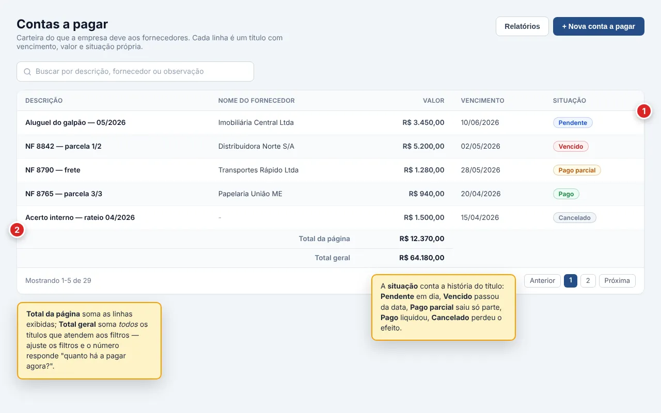661x413 pixels.
Task: Select supplier Transportes Rápido Ltda
Action: [258, 170]
